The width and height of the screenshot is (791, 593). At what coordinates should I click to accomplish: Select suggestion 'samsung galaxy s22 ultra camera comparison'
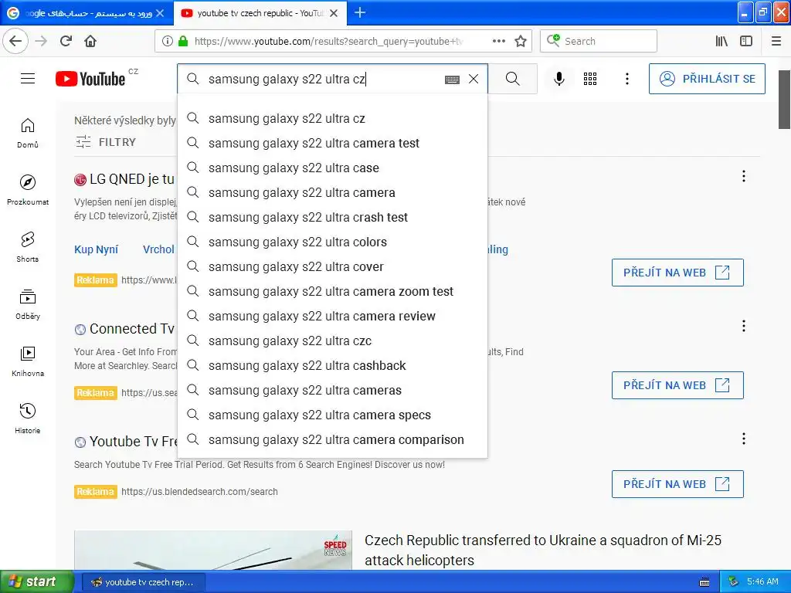point(333,439)
